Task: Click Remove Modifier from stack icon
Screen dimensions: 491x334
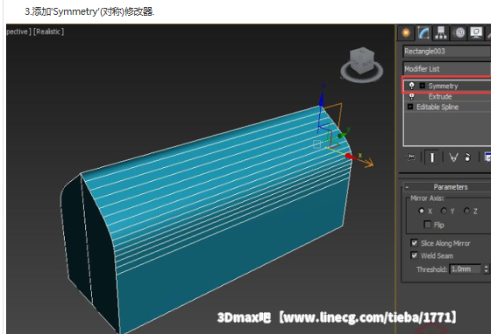Action: [467, 157]
